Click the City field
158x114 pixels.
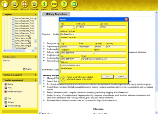(x=69, y=47)
